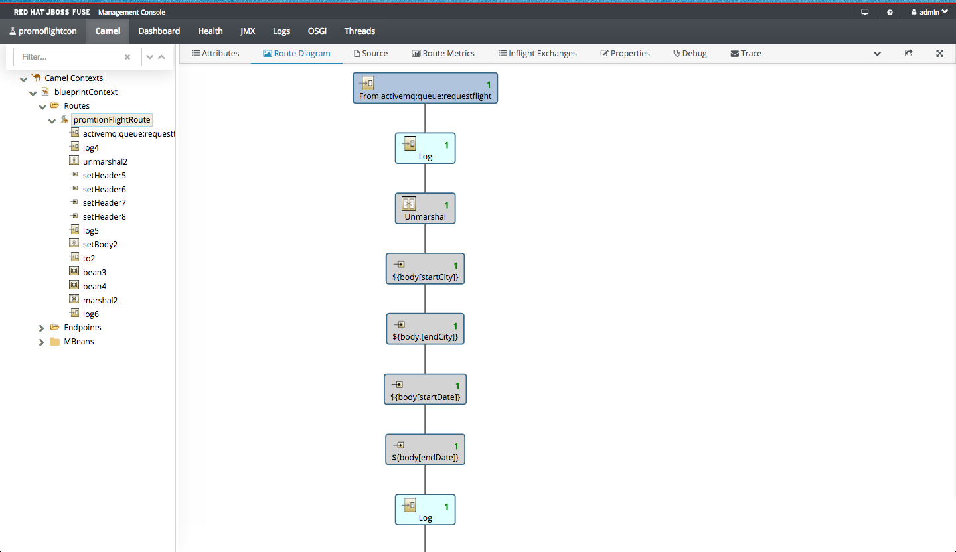Select log5 in the tree
The image size is (956, 552).
tap(91, 231)
